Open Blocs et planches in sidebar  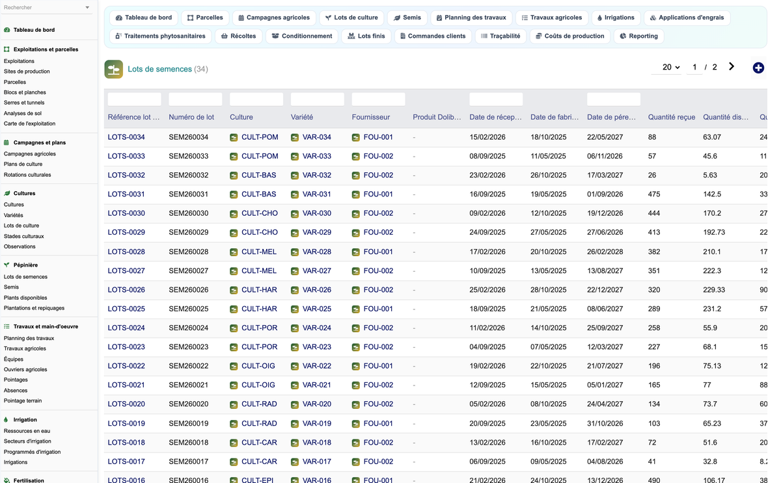tap(25, 92)
